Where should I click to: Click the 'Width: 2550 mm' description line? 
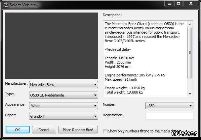(118, 62)
